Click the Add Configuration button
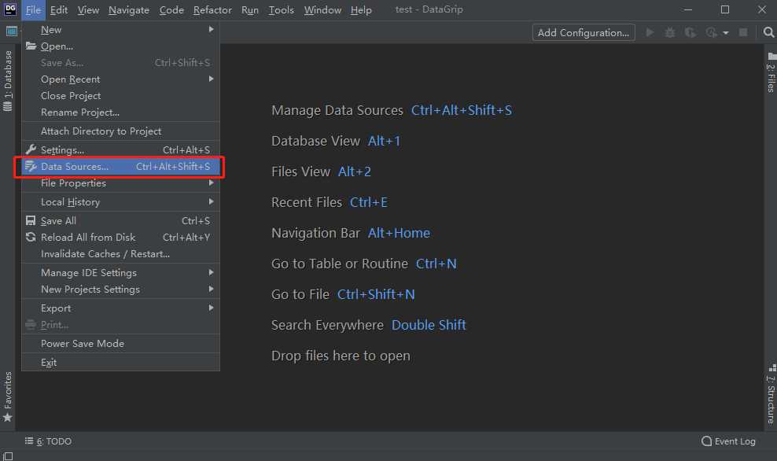Image resolution: width=777 pixels, height=461 pixels. click(x=584, y=33)
